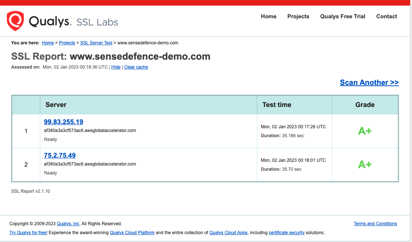Open server 99.83.255.19 details
The height and width of the screenshot is (242, 412).
[64, 122]
